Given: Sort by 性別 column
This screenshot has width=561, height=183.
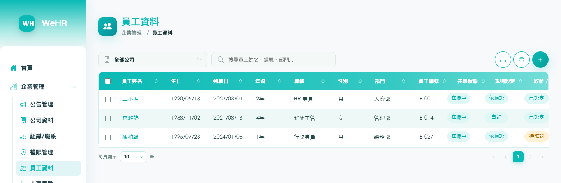Looking at the screenshot, I should (x=360, y=81).
